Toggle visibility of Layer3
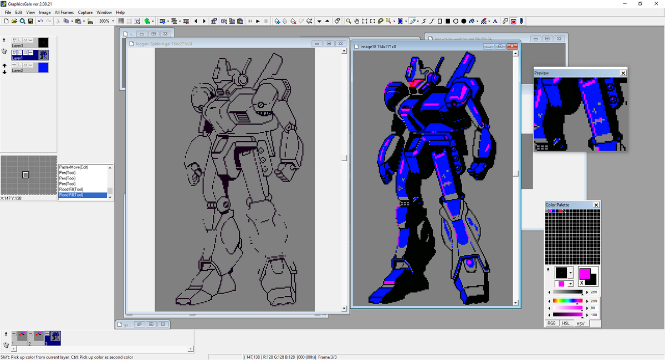 click(x=14, y=40)
